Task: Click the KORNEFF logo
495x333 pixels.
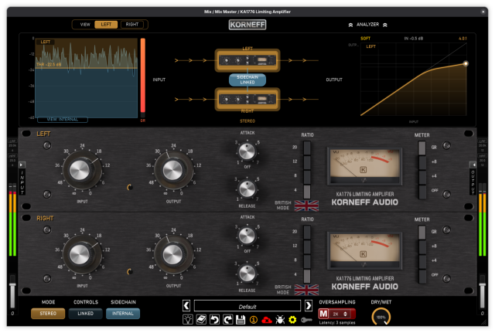Action: click(247, 25)
